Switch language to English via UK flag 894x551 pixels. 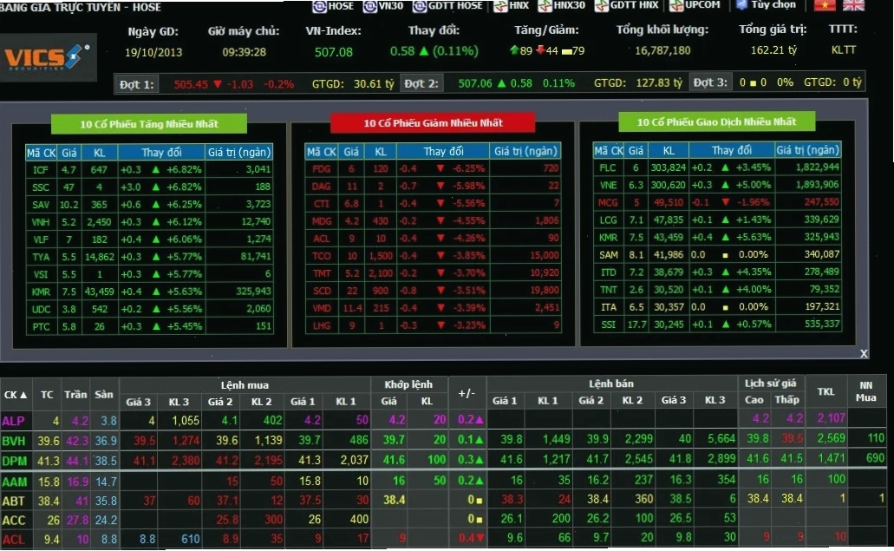pyautogui.click(x=853, y=5)
